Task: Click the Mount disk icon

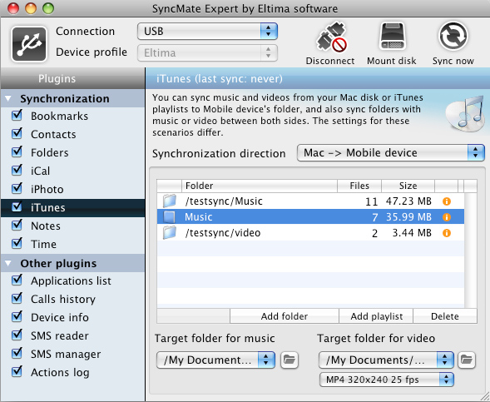Action: [x=392, y=37]
